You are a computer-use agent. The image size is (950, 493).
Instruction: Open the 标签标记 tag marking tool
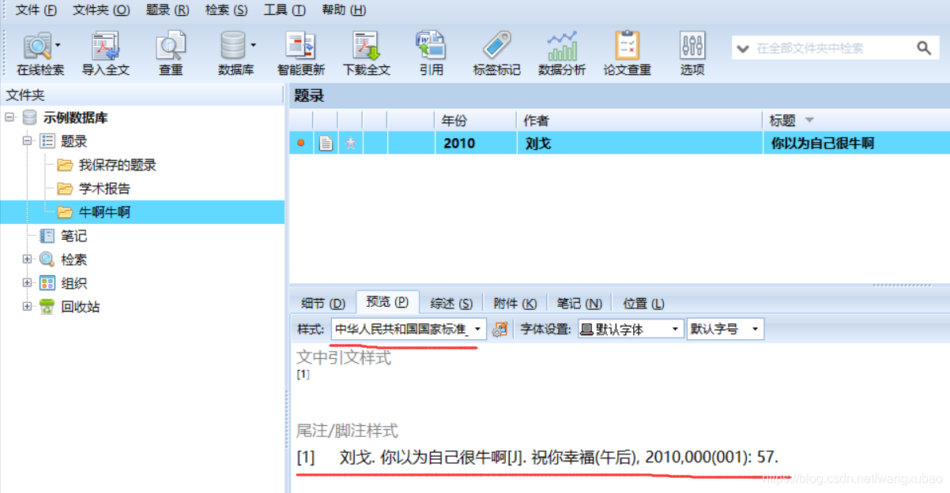point(496,54)
